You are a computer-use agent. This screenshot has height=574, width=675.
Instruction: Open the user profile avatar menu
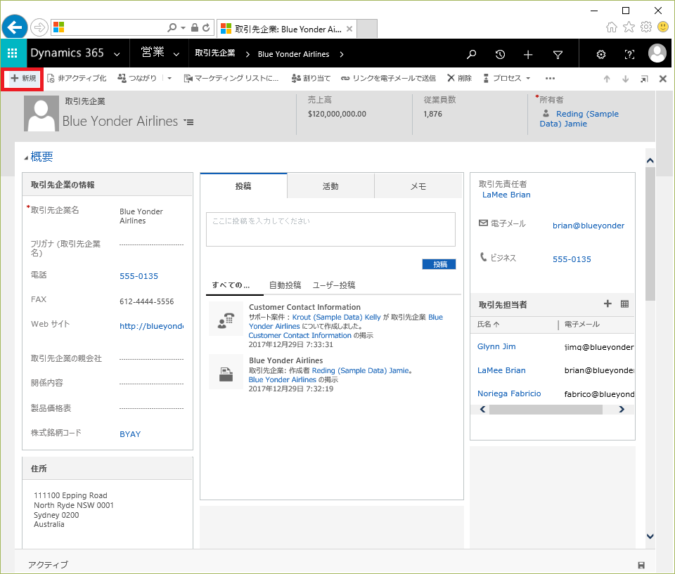pyautogui.click(x=657, y=53)
